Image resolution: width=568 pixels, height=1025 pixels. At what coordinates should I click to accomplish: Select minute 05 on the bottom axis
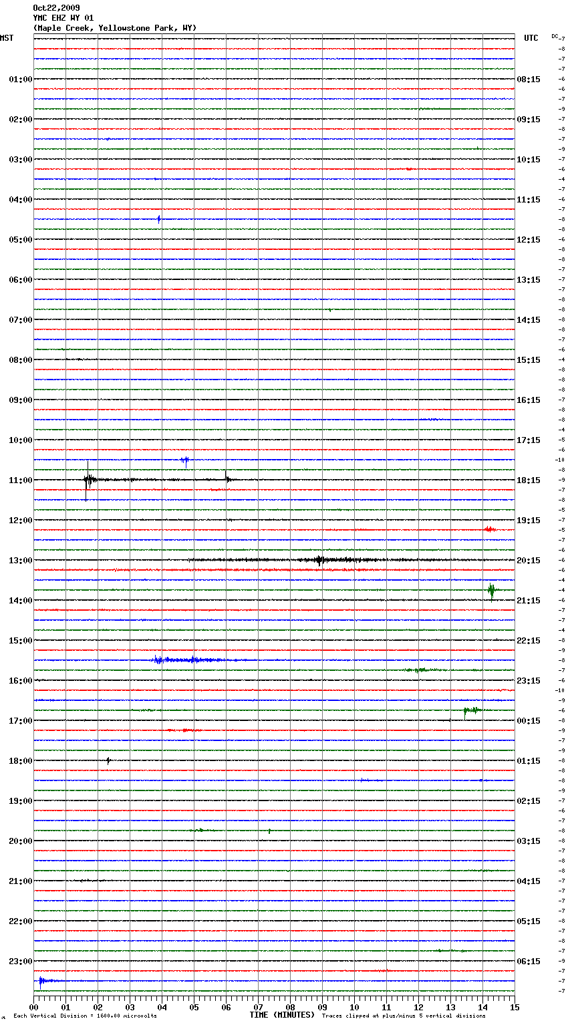click(x=194, y=1007)
